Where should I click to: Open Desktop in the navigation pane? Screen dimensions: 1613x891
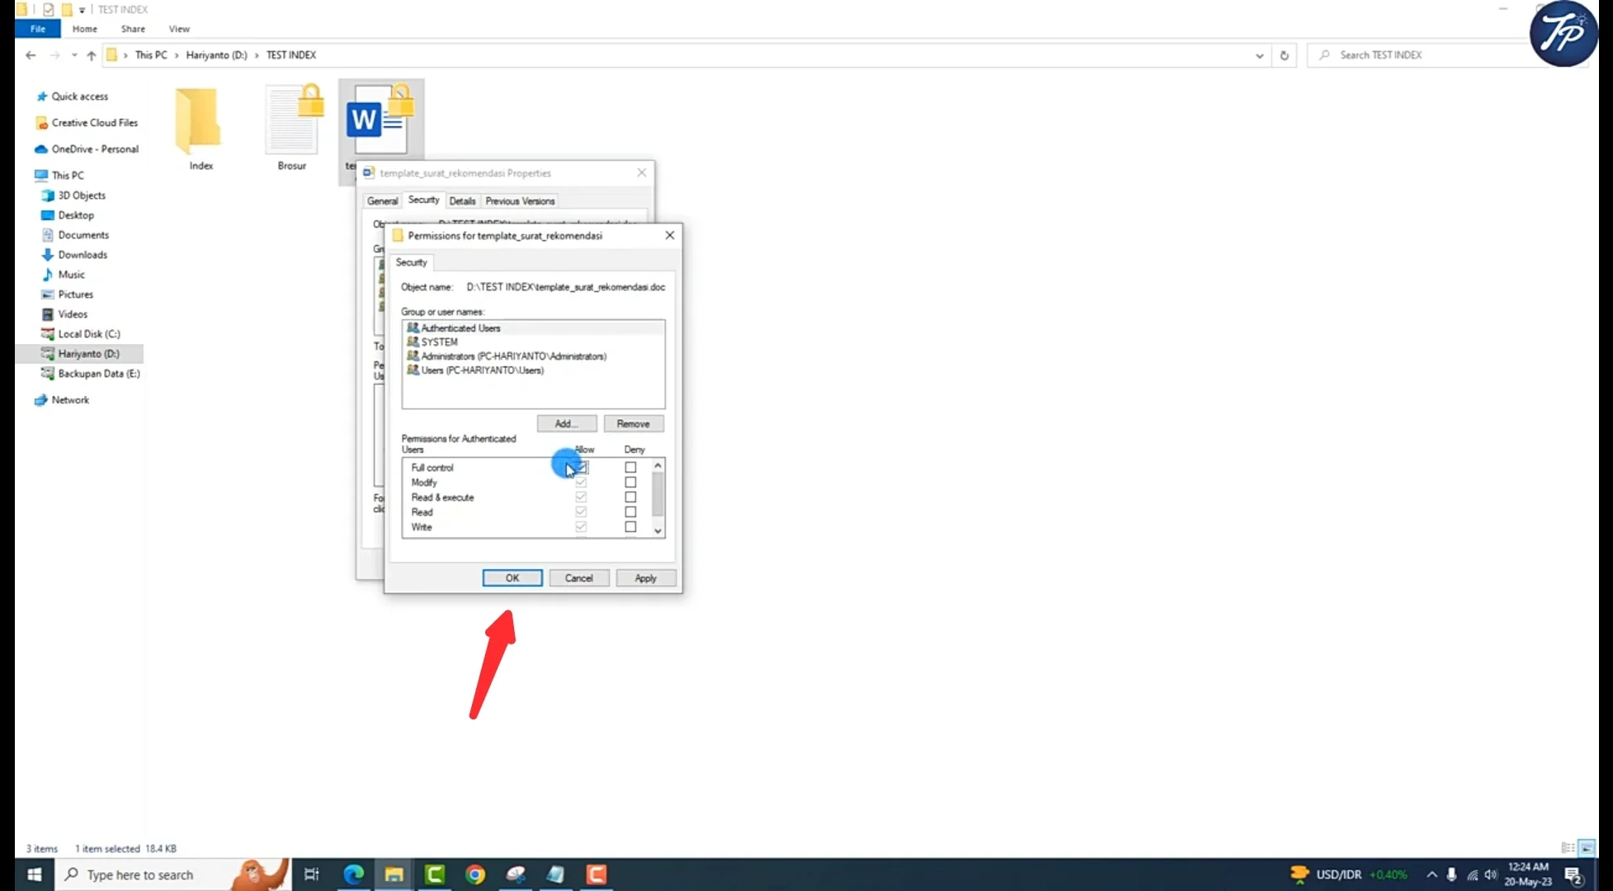click(x=76, y=215)
